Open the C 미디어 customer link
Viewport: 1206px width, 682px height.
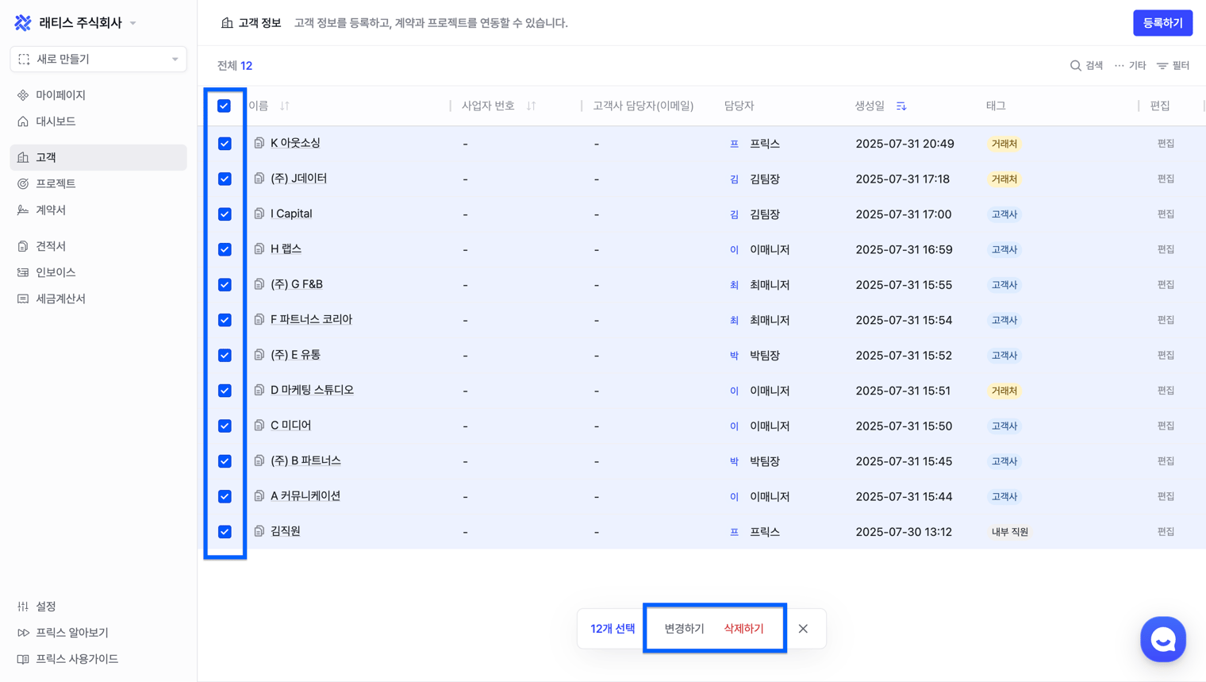click(x=290, y=426)
